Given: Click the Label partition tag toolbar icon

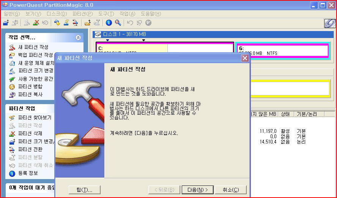Looking at the screenshot, I should click(57, 22).
